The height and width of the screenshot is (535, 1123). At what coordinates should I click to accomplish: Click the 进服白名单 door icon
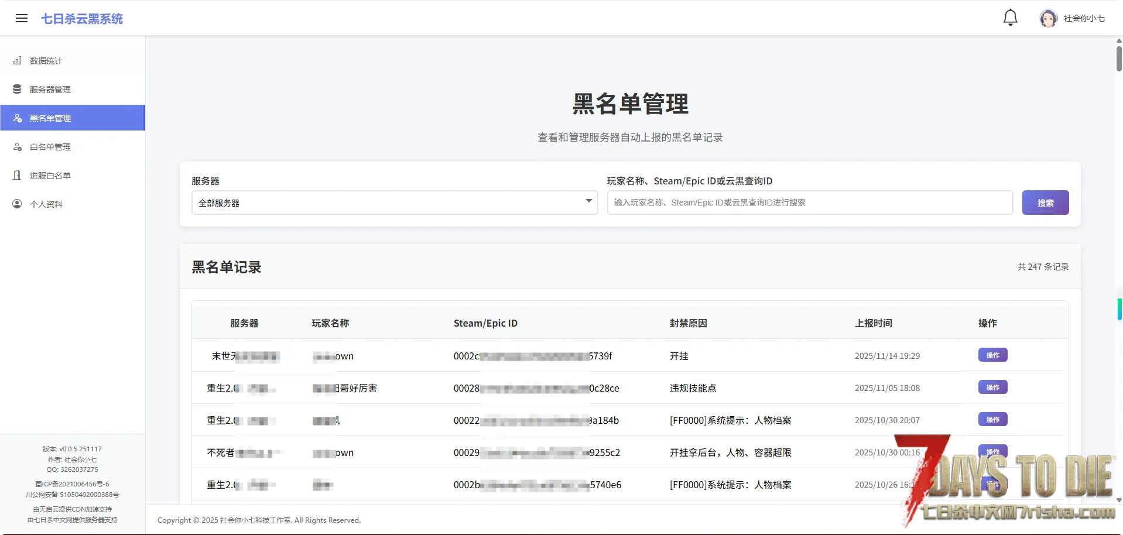(x=18, y=176)
